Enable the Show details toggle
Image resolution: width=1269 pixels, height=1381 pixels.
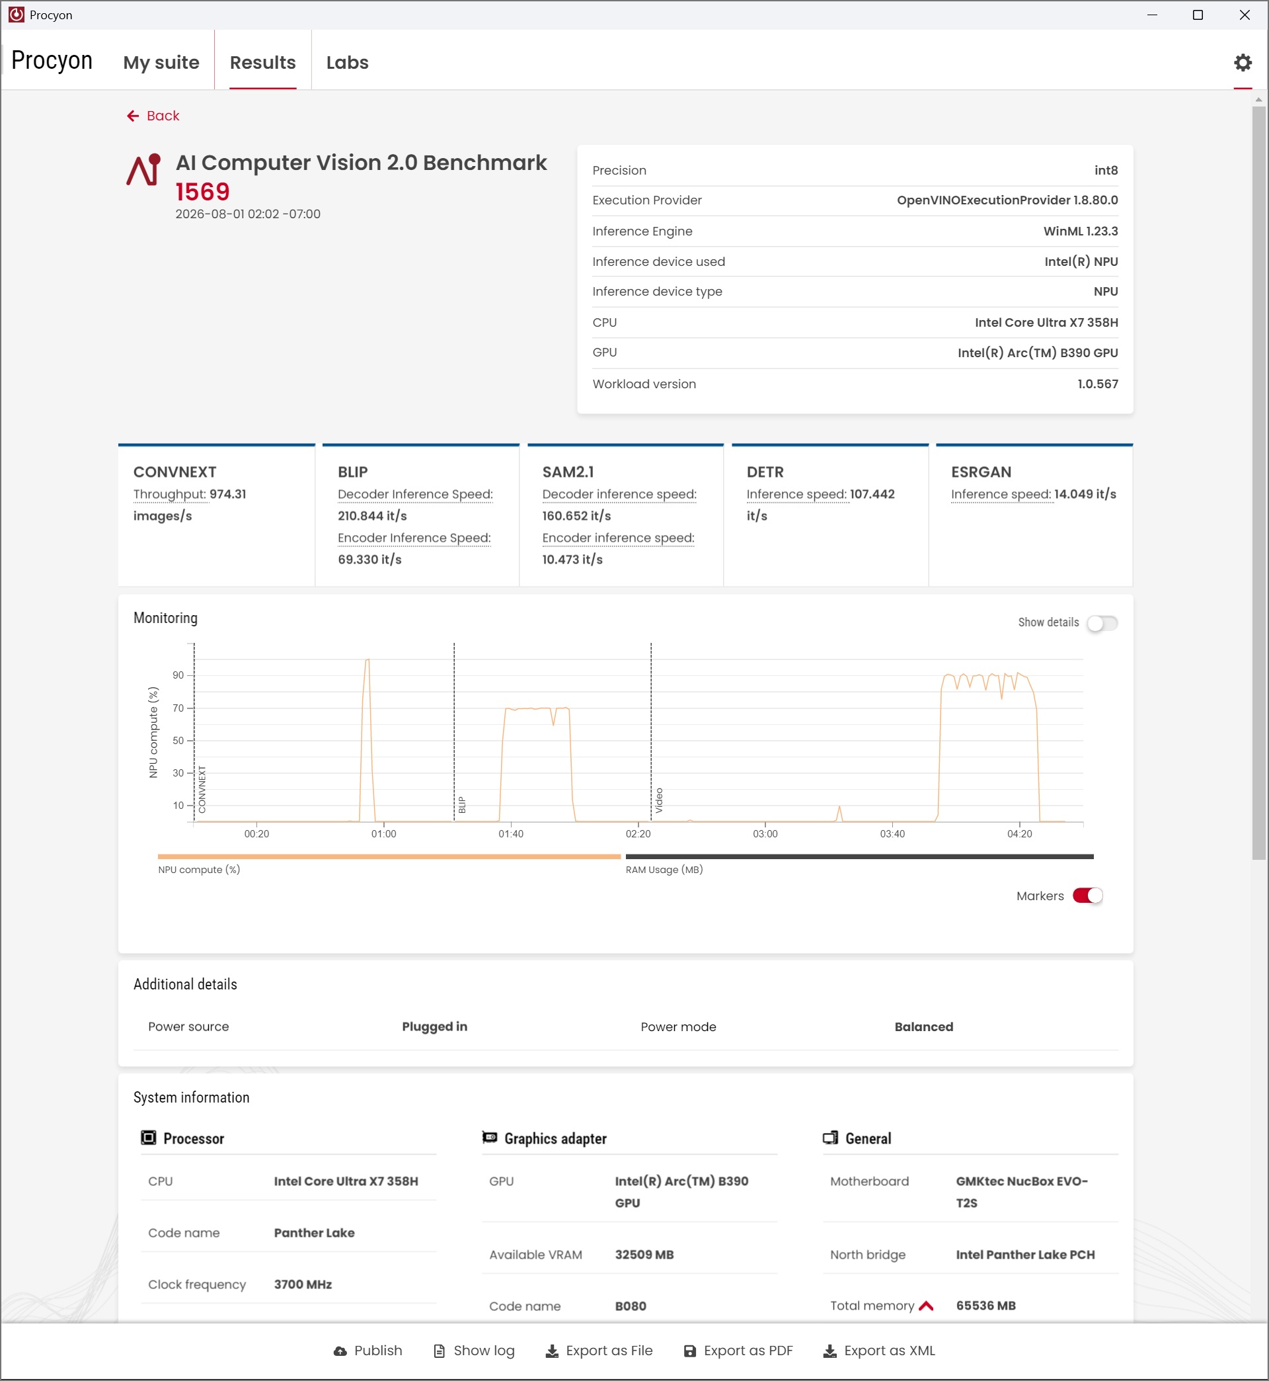tap(1102, 623)
